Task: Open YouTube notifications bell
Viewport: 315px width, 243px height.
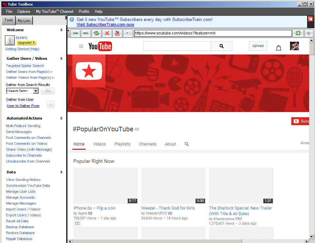Action: point(278,48)
